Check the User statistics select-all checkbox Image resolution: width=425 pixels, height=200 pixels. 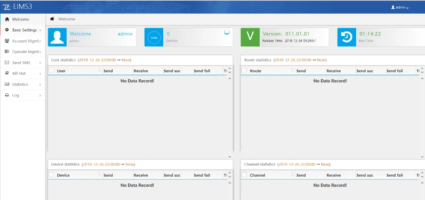coord(51,70)
